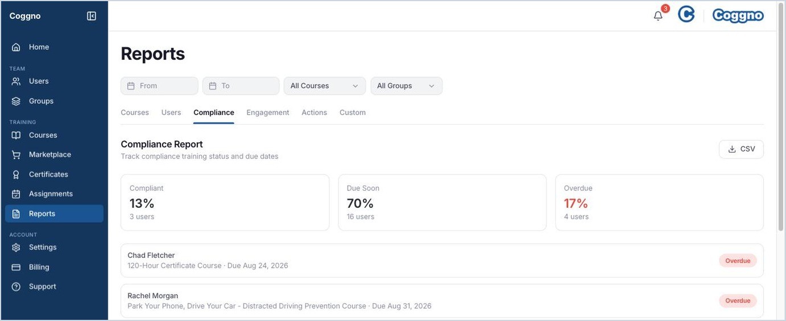This screenshot has width=786, height=321.
Task: Click the red notification count badge
Action: tap(665, 9)
